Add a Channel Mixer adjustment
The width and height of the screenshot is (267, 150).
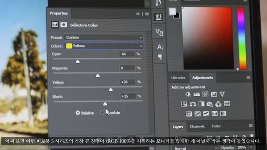coord(218,104)
